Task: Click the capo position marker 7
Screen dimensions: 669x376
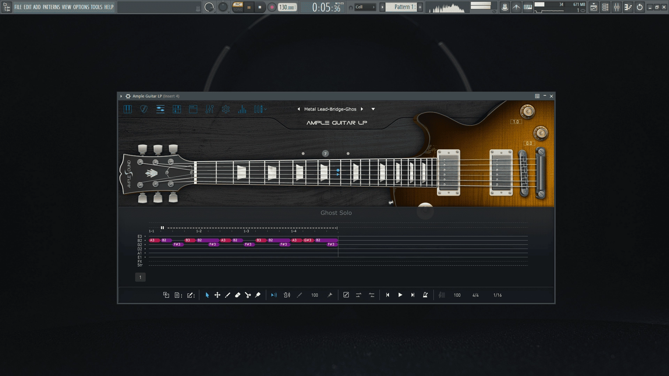Action: click(325, 154)
